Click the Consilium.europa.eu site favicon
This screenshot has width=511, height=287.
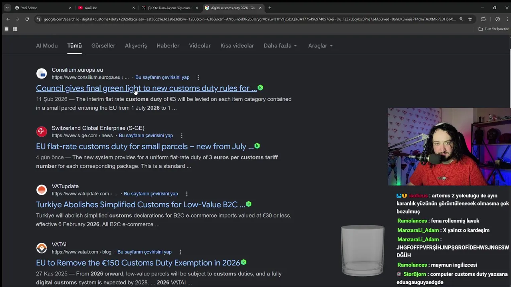tap(42, 73)
